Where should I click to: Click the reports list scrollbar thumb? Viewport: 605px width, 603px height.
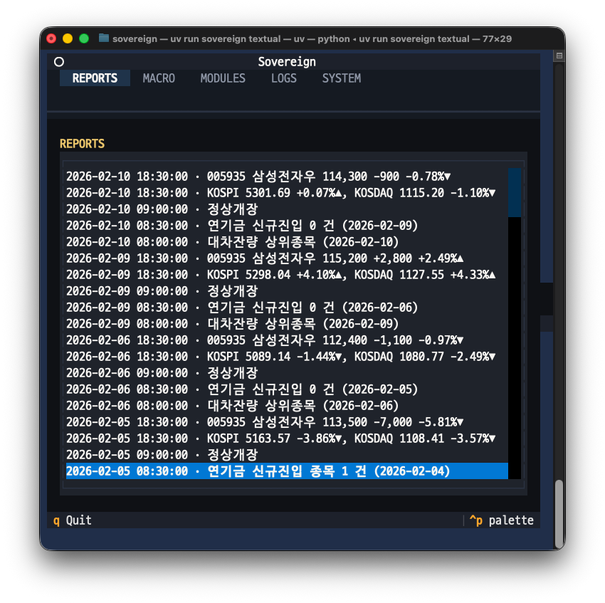click(x=514, y=192)
